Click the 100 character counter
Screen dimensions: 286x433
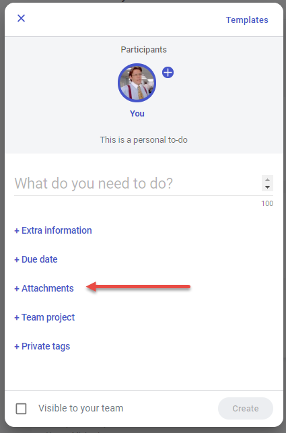[267, 203]
